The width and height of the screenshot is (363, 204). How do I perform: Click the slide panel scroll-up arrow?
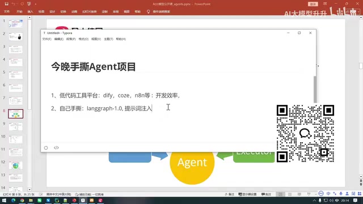pos(29,18)
